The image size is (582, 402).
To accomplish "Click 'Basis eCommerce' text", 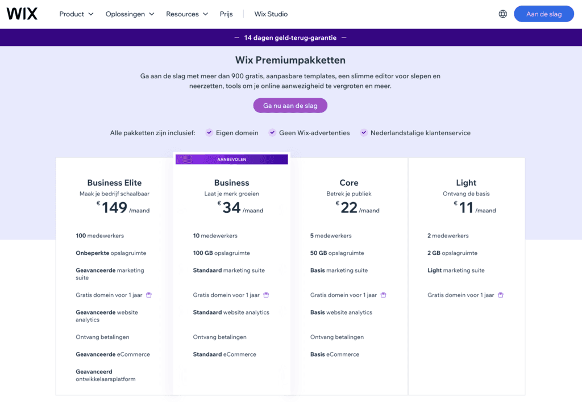I will pos(335,354).
